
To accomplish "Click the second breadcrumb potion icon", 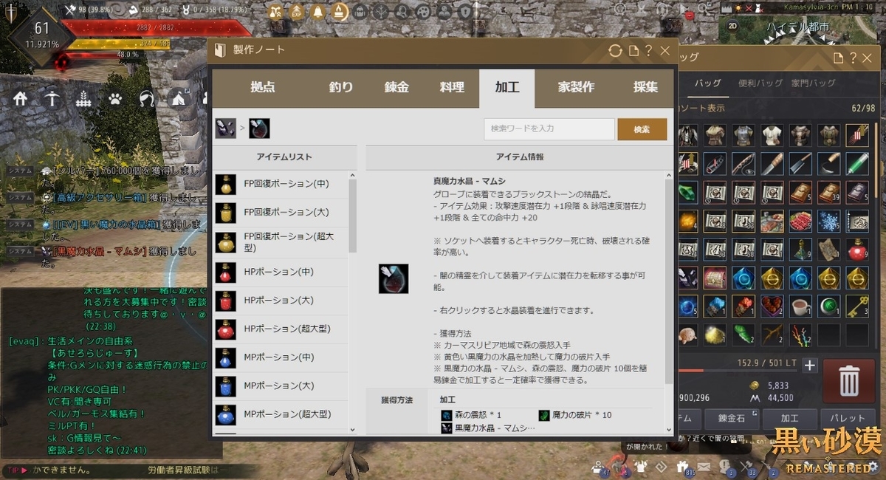I will point(259,128).
